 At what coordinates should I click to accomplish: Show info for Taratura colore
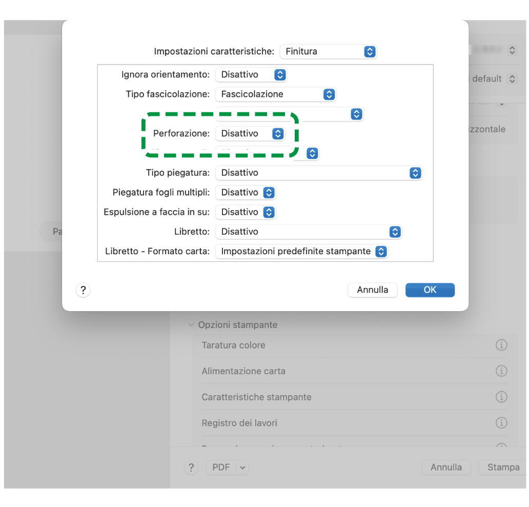(501, 345)
